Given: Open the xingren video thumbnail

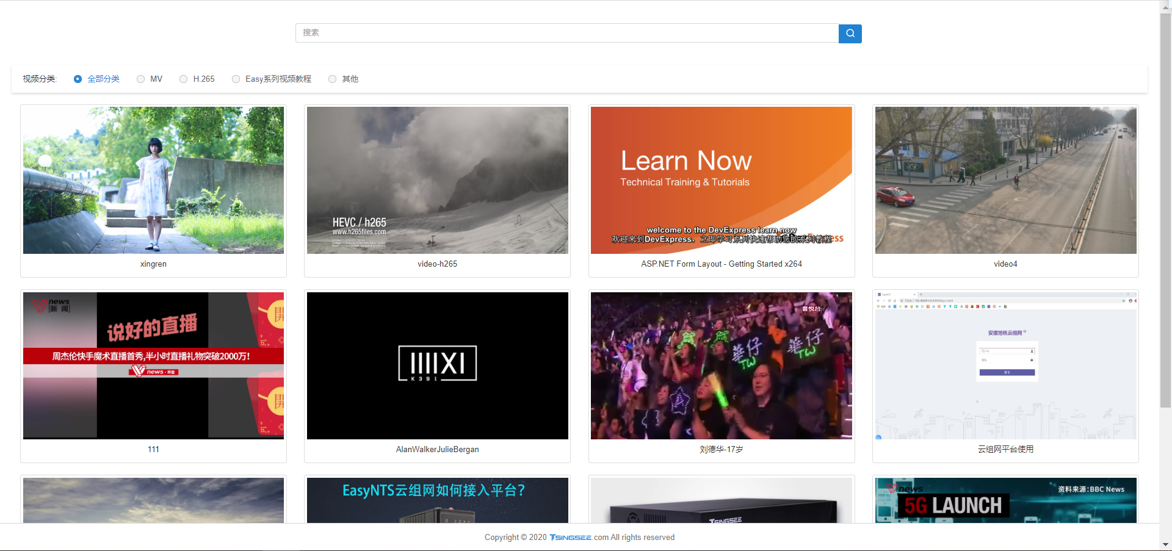Looking at the screenshot, I should tap(153, 180).
